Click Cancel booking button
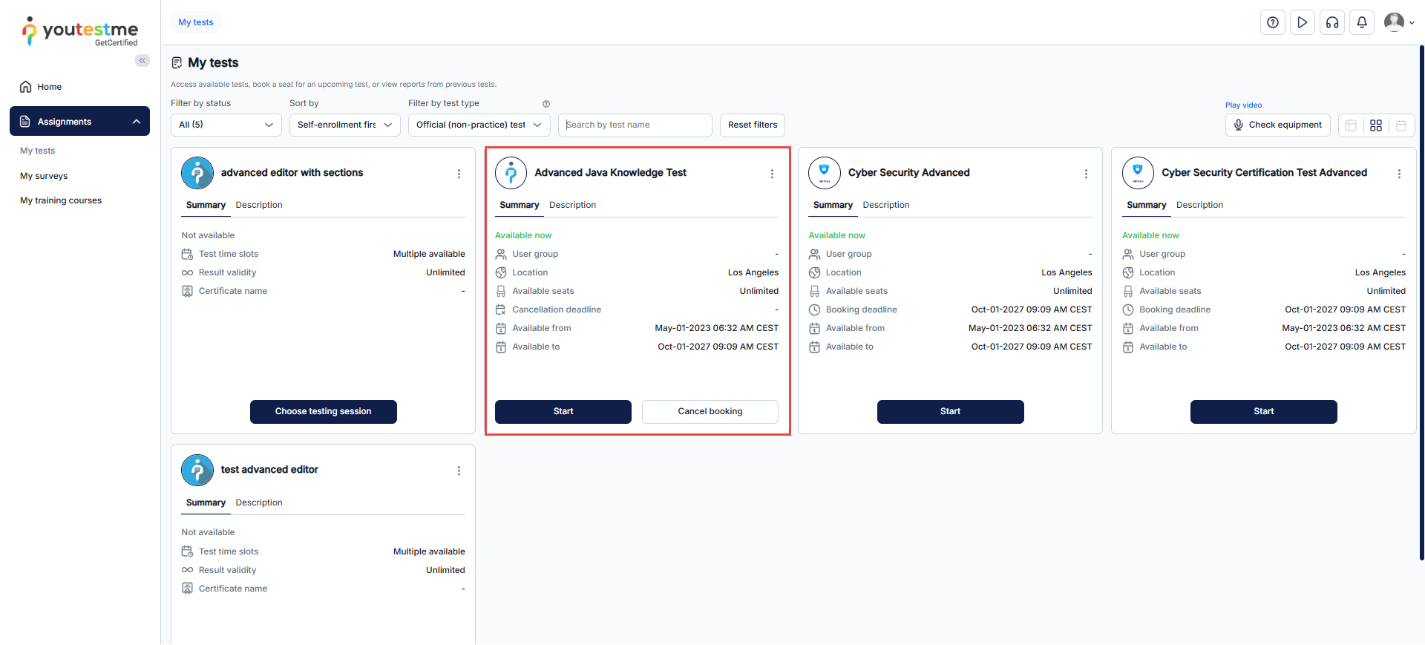 710,411
